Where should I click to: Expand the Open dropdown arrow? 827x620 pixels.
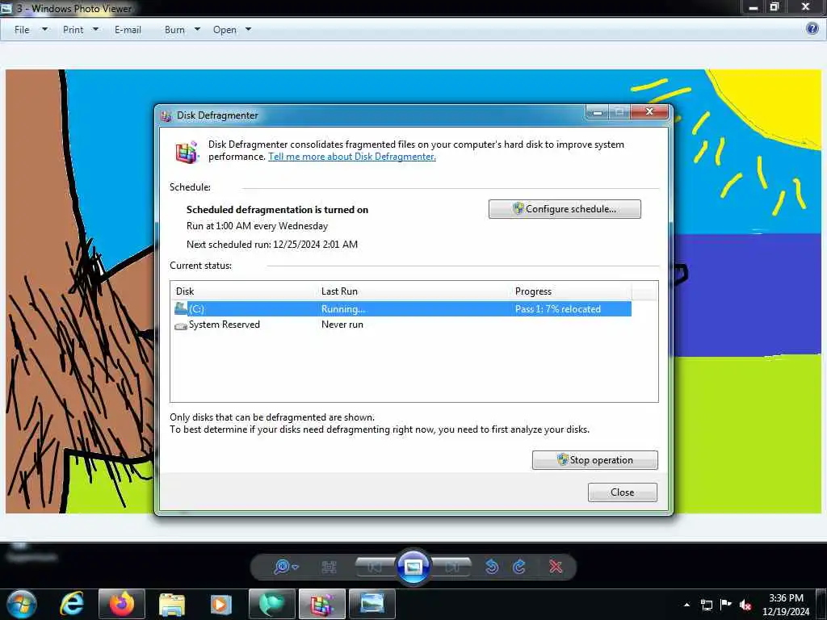tap(249, 30)
